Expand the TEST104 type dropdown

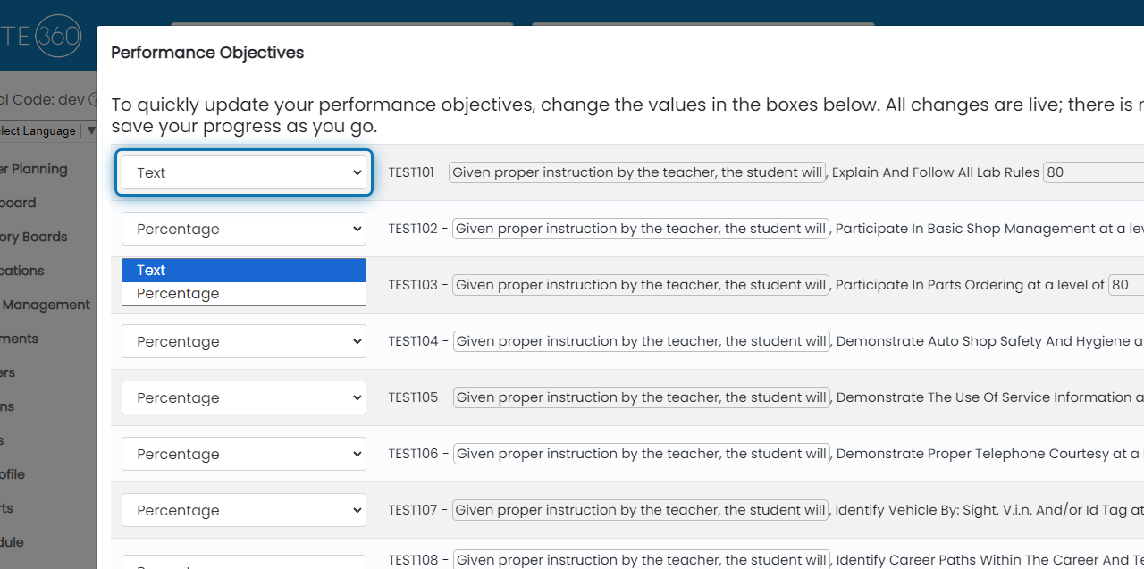click(x=243, y=341)
